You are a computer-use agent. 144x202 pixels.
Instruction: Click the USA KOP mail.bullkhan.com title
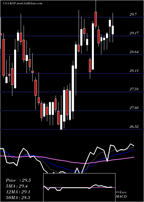[x=22, y=3]
